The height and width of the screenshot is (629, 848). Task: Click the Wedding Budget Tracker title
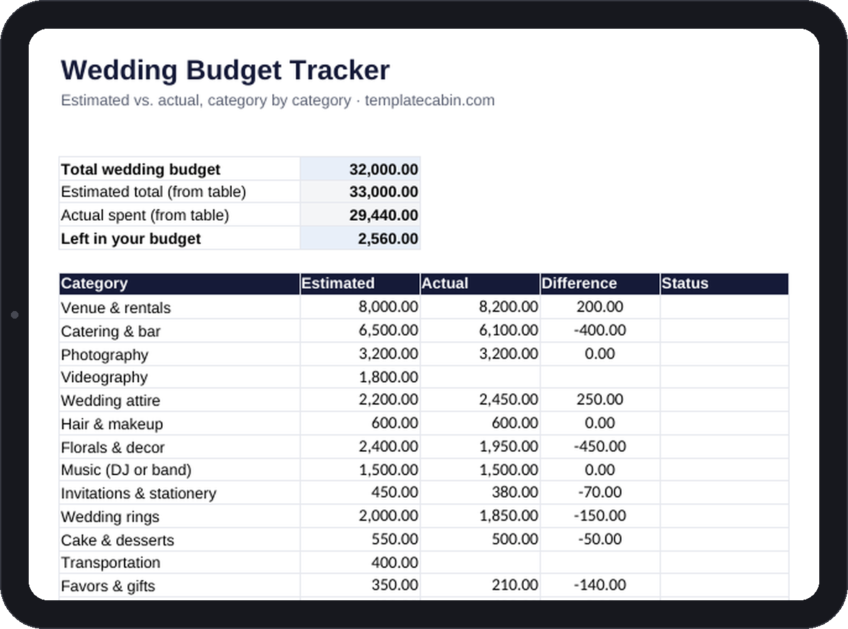[x=225, y=70]
